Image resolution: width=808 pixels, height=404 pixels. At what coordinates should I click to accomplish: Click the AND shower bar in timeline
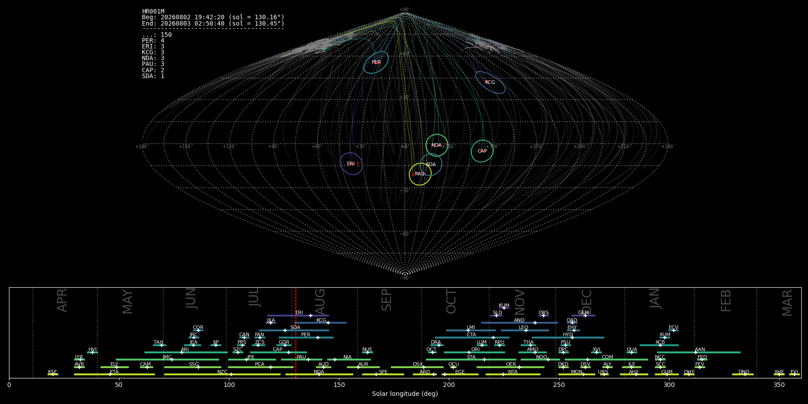(x=519, y=323)
